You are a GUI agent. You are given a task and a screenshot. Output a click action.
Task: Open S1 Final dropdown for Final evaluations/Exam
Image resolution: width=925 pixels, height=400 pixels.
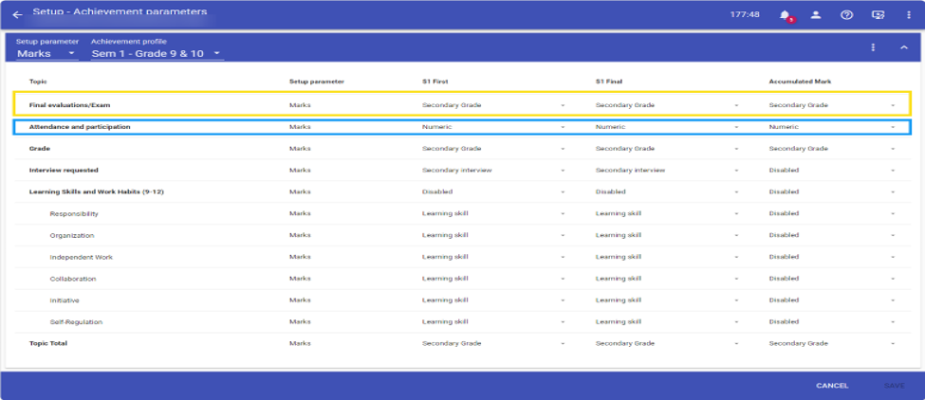[x=667, y=105]
